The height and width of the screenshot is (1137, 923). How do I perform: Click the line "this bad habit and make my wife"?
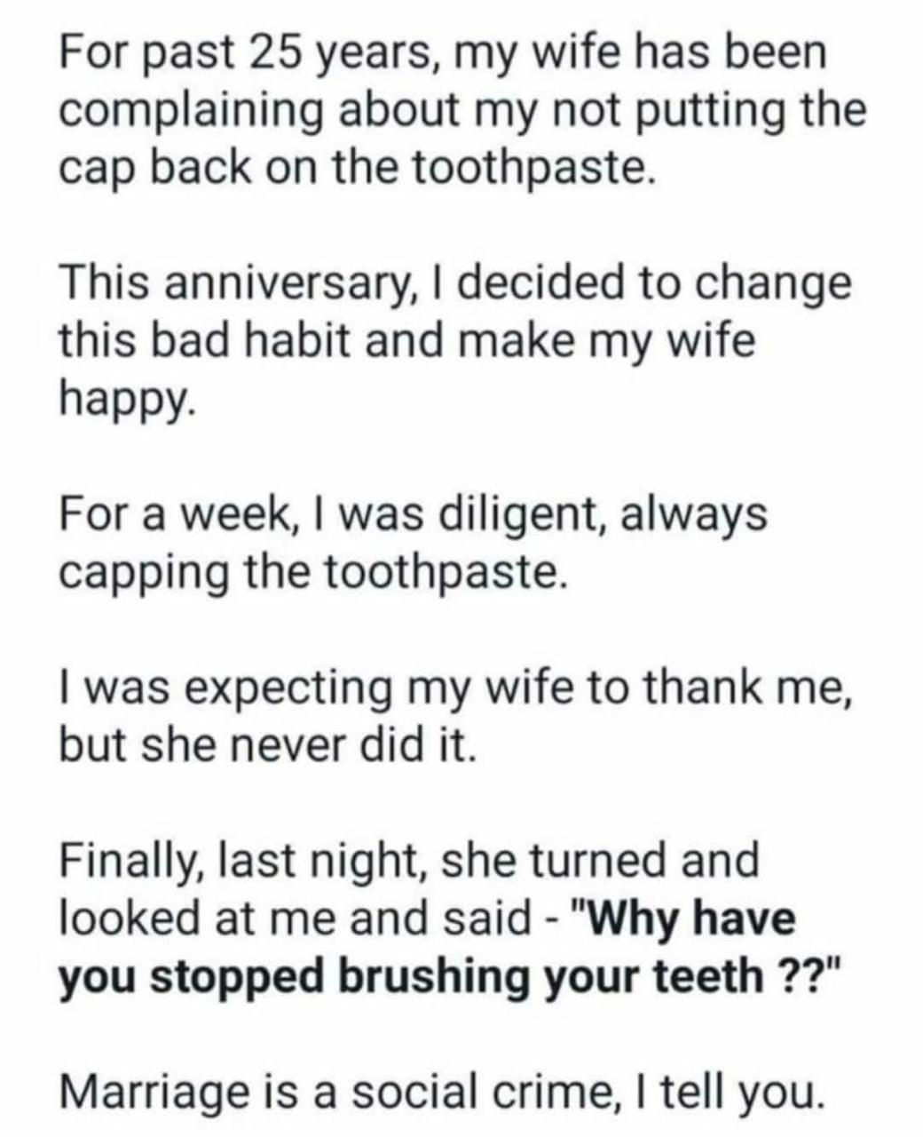click(x=407, y=342)
